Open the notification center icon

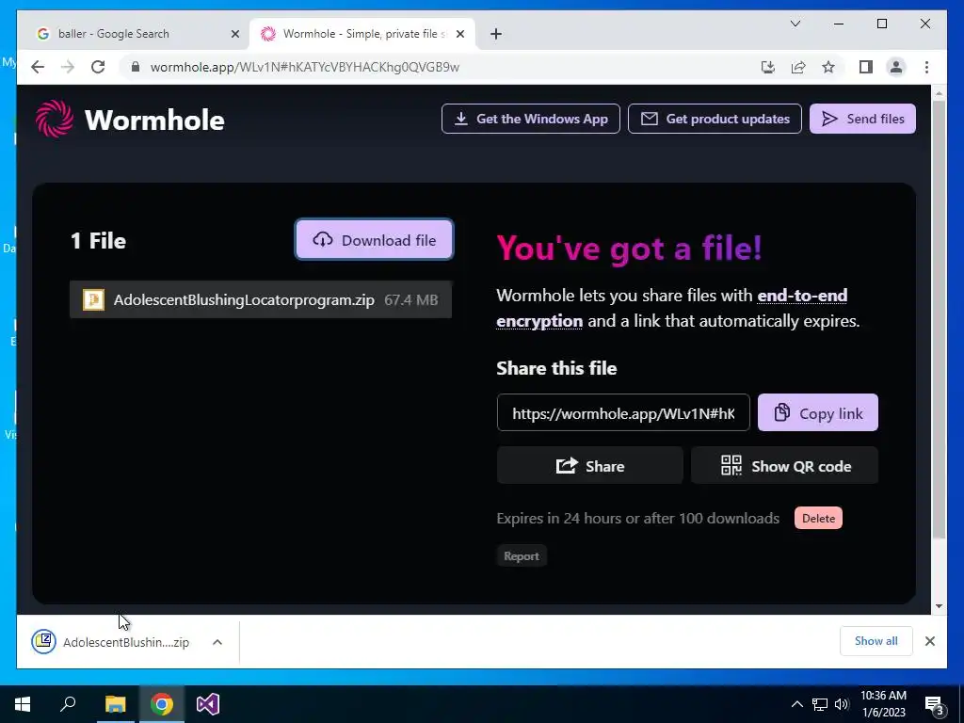click(x=935, y=704)
